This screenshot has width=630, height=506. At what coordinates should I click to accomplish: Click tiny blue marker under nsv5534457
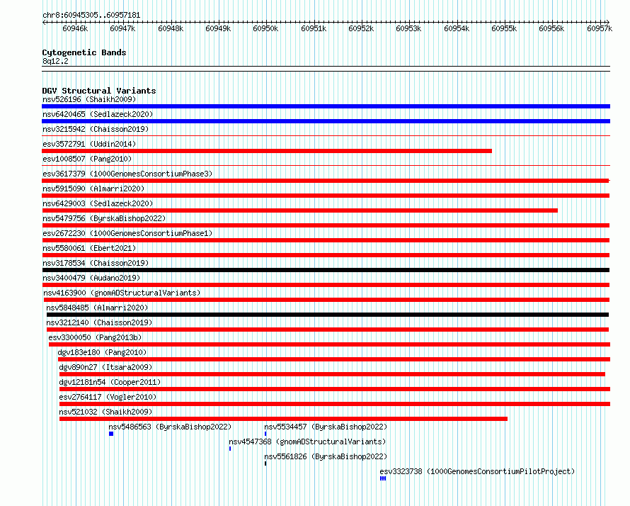[x=265, y=434]
